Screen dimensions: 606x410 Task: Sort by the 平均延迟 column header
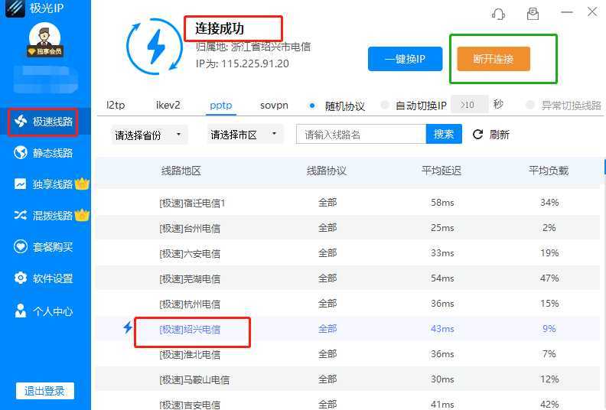click(x=441, y=171)
